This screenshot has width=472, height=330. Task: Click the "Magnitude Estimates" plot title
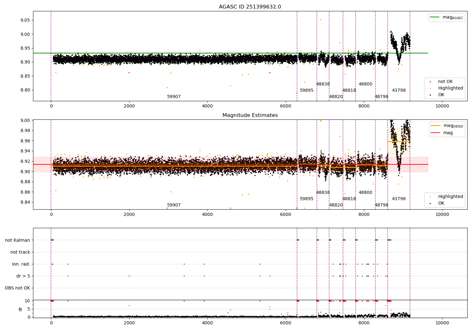point(250,115)
